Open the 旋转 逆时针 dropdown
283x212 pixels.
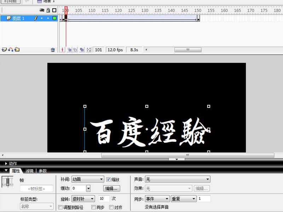coord(83,199)
